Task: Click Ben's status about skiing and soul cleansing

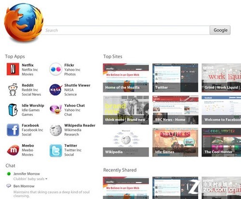Action: [52, 194]
